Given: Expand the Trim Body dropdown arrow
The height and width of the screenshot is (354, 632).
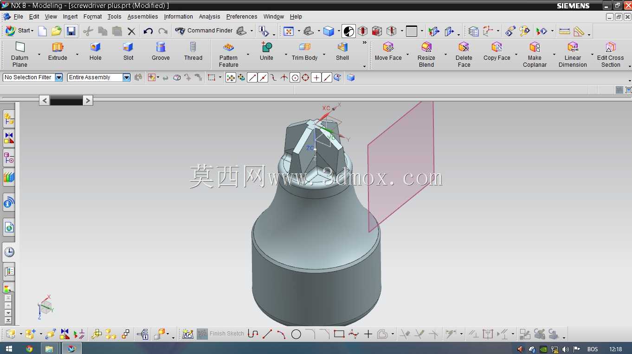Looking at the screenshot, I should (324, 55).
